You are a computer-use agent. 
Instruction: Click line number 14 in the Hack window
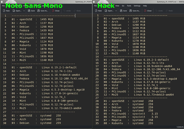pyautogui.click(x=97, y=57)
